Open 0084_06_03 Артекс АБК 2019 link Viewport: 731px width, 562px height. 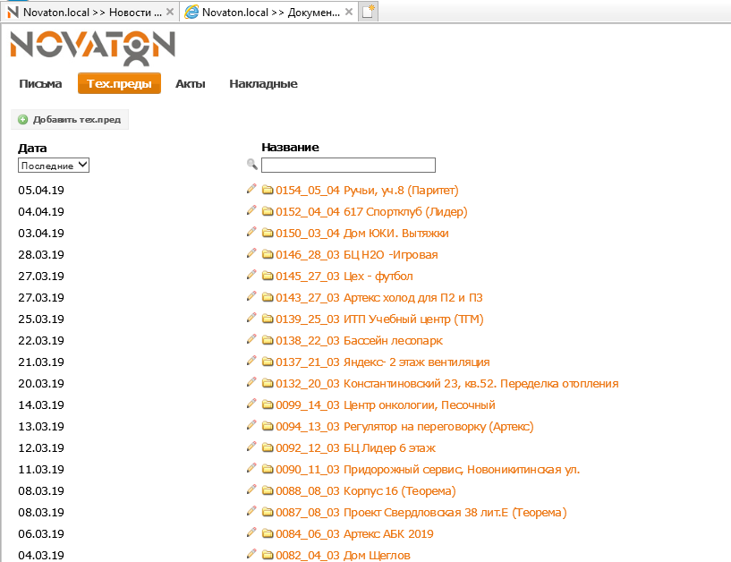354,533
